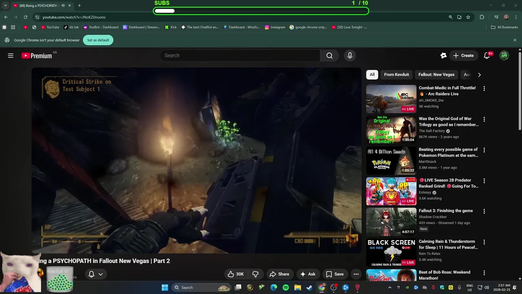
Task: Open the YouTube guide hamburger menu
Action: (11, 56)
